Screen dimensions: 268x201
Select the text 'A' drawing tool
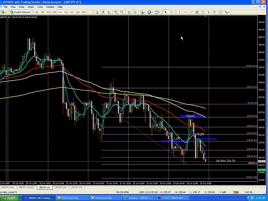208,12
